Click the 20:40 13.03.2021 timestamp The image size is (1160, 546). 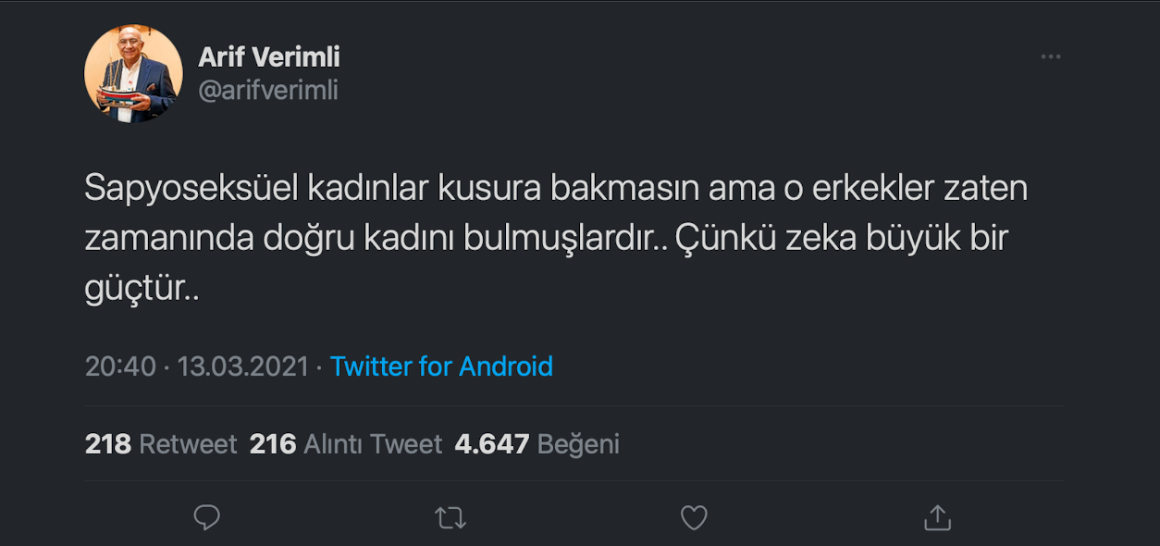[194, 366]
